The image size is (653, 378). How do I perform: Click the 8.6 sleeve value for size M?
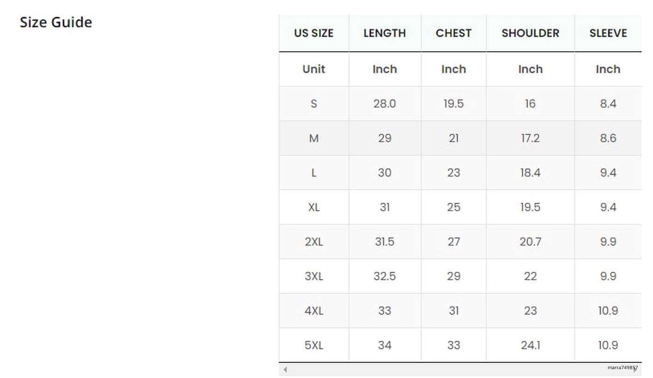(608, 138)
